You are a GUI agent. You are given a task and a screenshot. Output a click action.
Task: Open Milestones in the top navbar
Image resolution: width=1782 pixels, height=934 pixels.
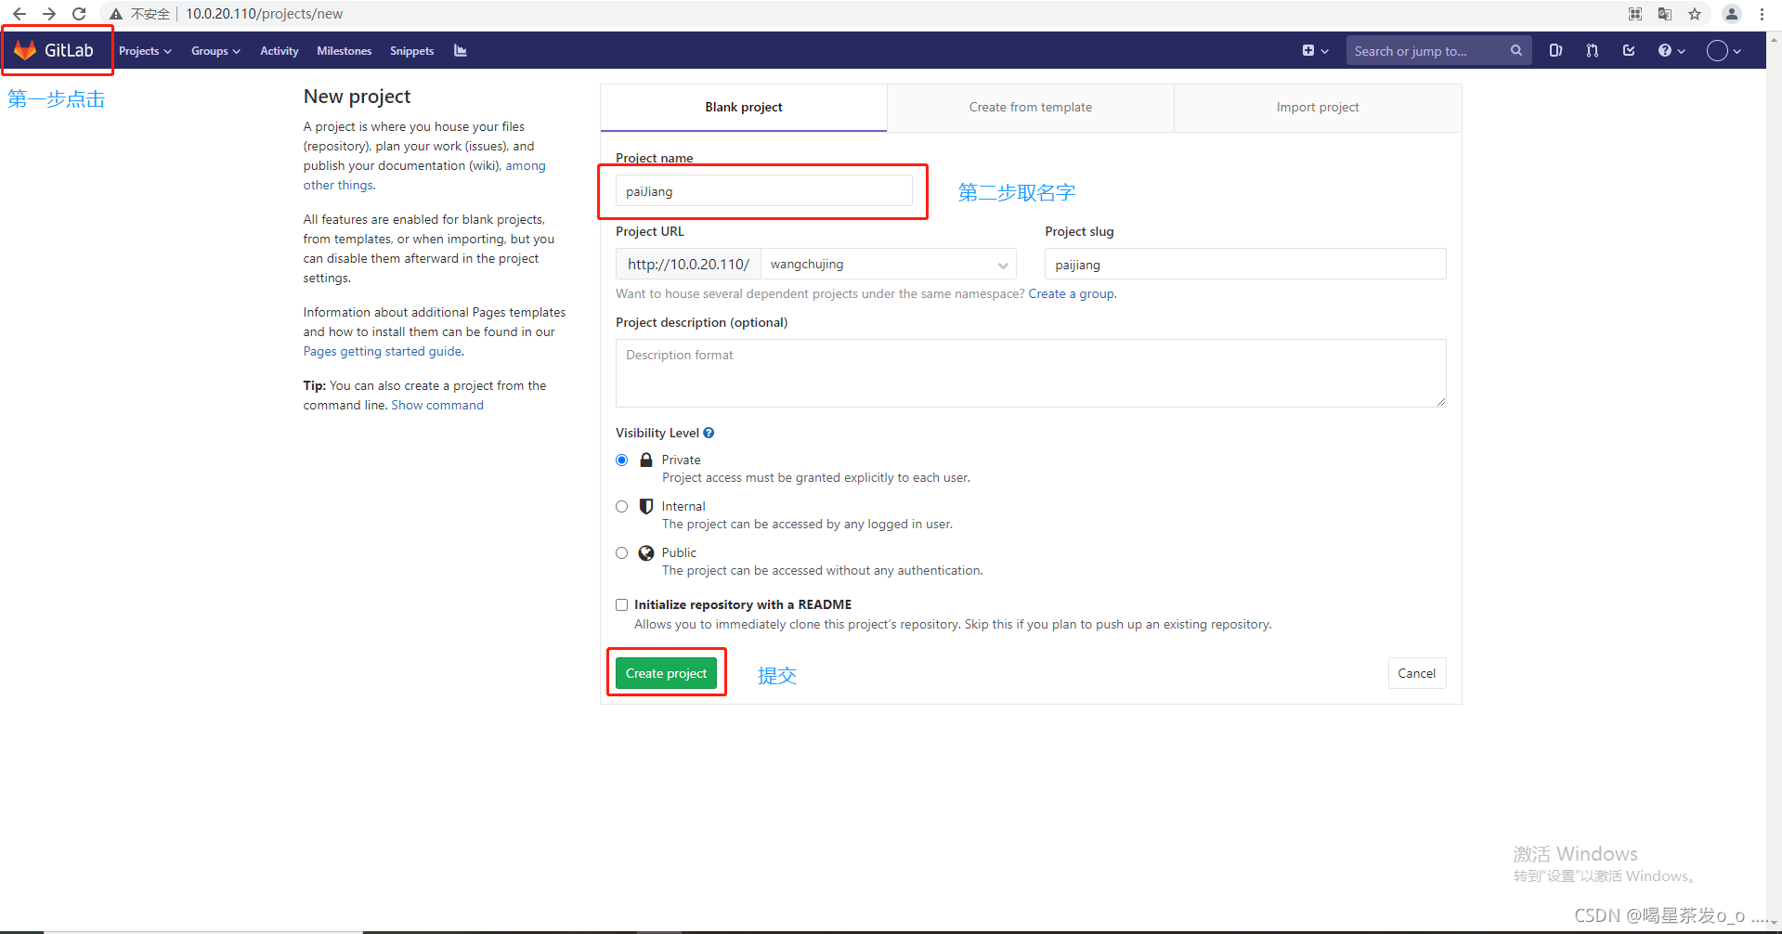coord(345,51)
